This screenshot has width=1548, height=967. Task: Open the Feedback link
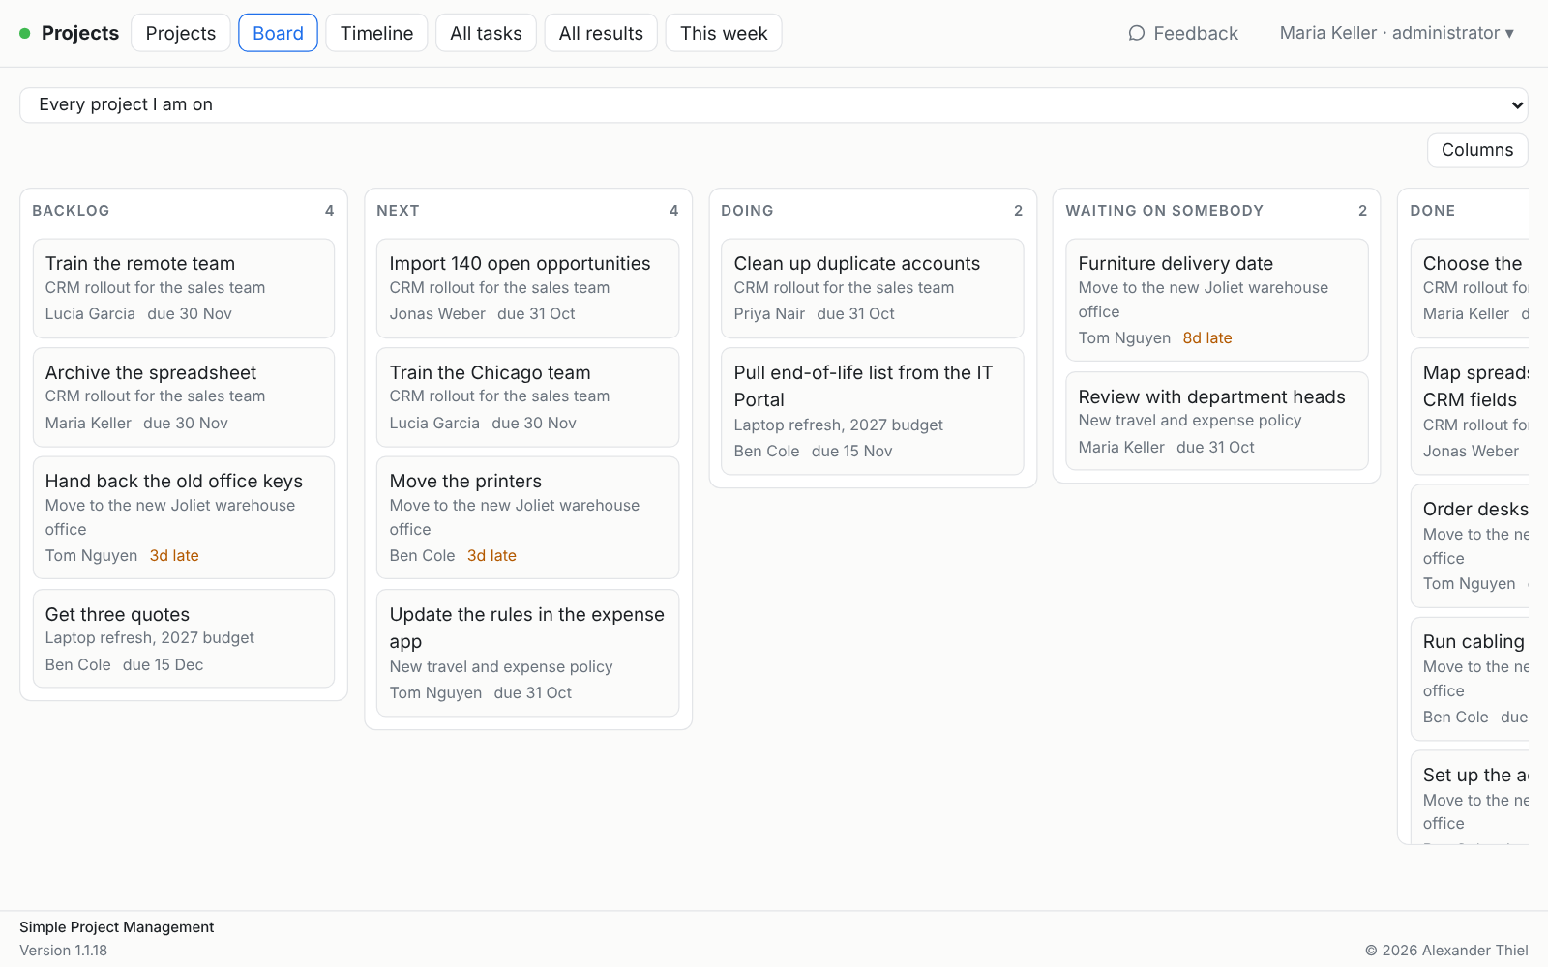point(1182,33)
